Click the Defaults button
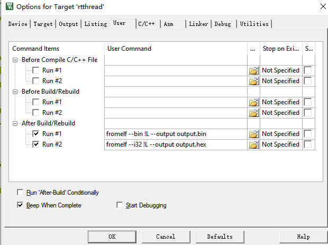Viewport: 328px width, 245px height. [220, 237]
